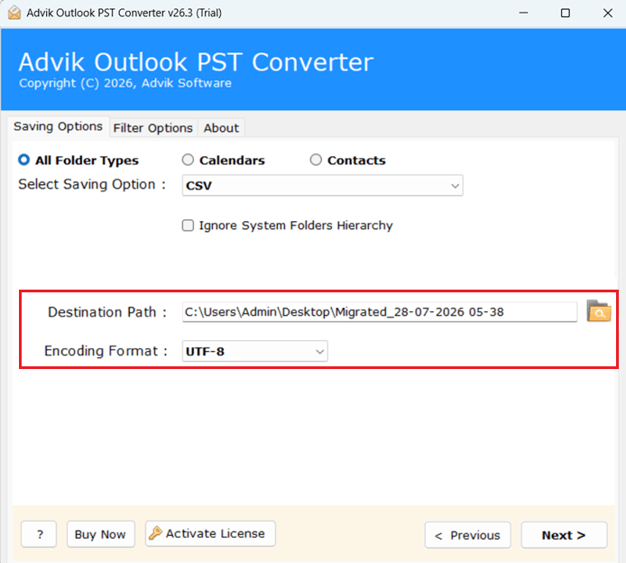This screenshot has height=563, width=626.
Task: Click inside the Destination Path field
Action: [x=380, y=312]
